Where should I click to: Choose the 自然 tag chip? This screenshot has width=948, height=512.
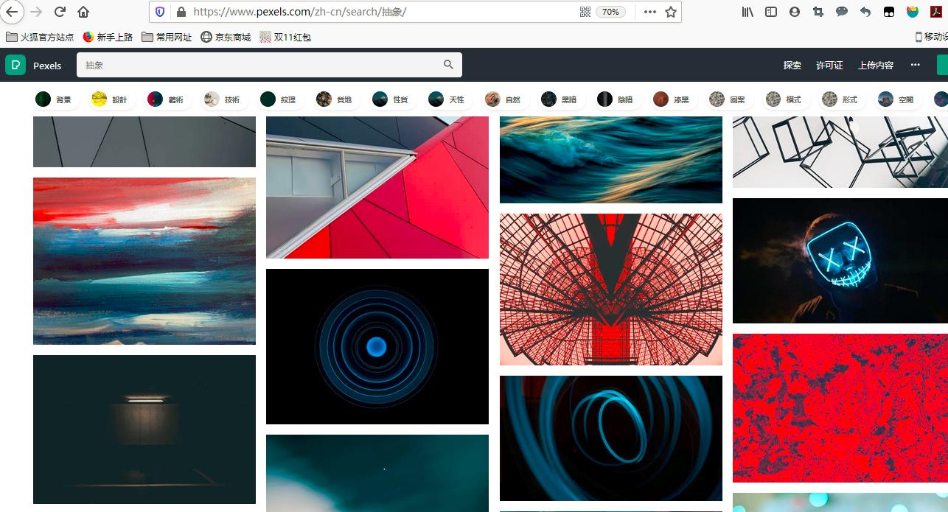tap(503, 99)
